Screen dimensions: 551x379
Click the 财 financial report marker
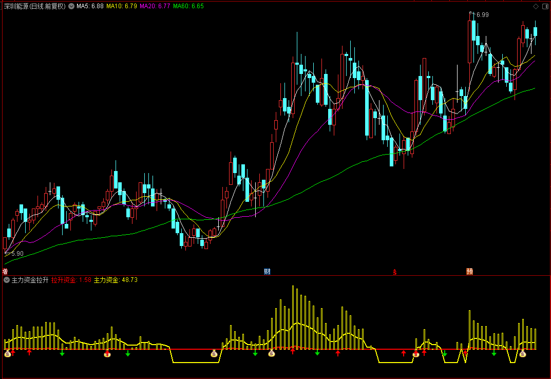coord(267,272)
